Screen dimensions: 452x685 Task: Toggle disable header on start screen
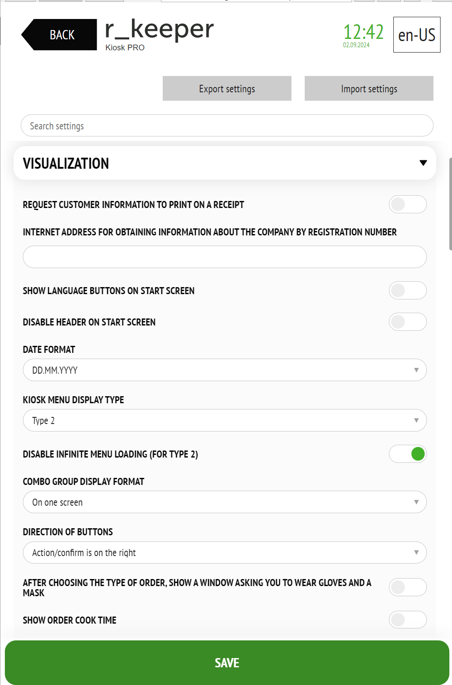(408, 322)
